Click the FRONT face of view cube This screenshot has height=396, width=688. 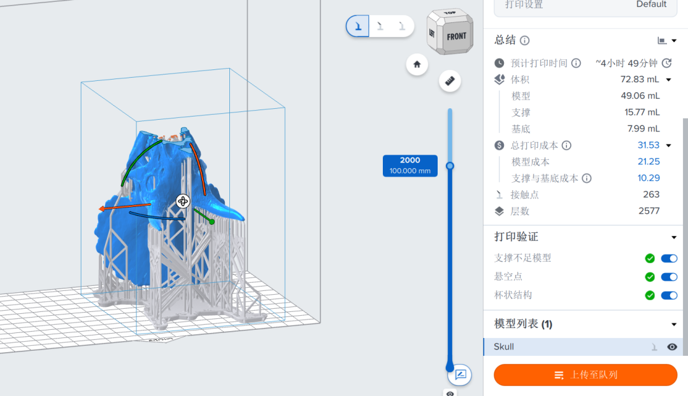pyautogui.click(x=456, y=37)
